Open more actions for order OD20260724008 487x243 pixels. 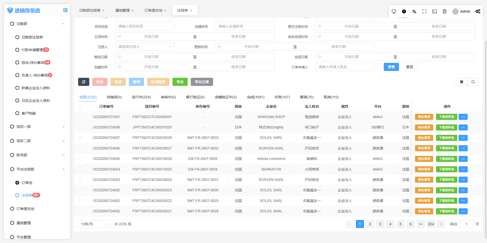tap(463, 127)
